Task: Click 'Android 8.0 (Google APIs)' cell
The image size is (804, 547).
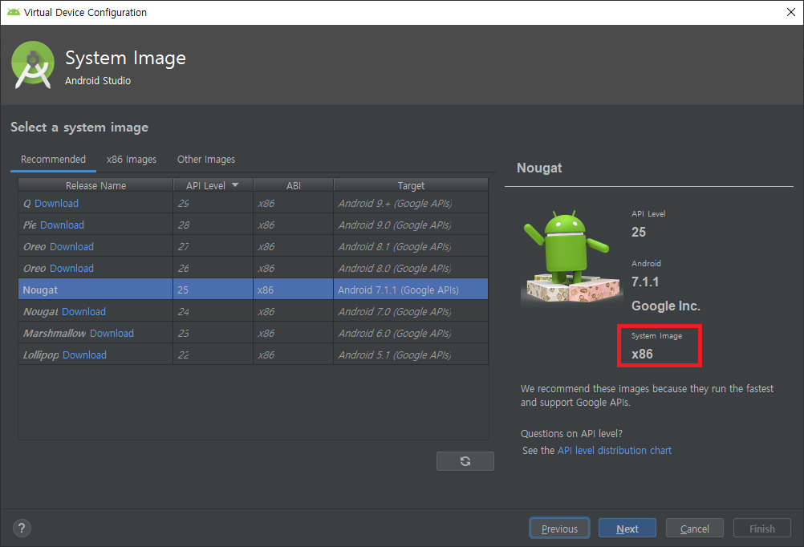Action: point(411,268)
